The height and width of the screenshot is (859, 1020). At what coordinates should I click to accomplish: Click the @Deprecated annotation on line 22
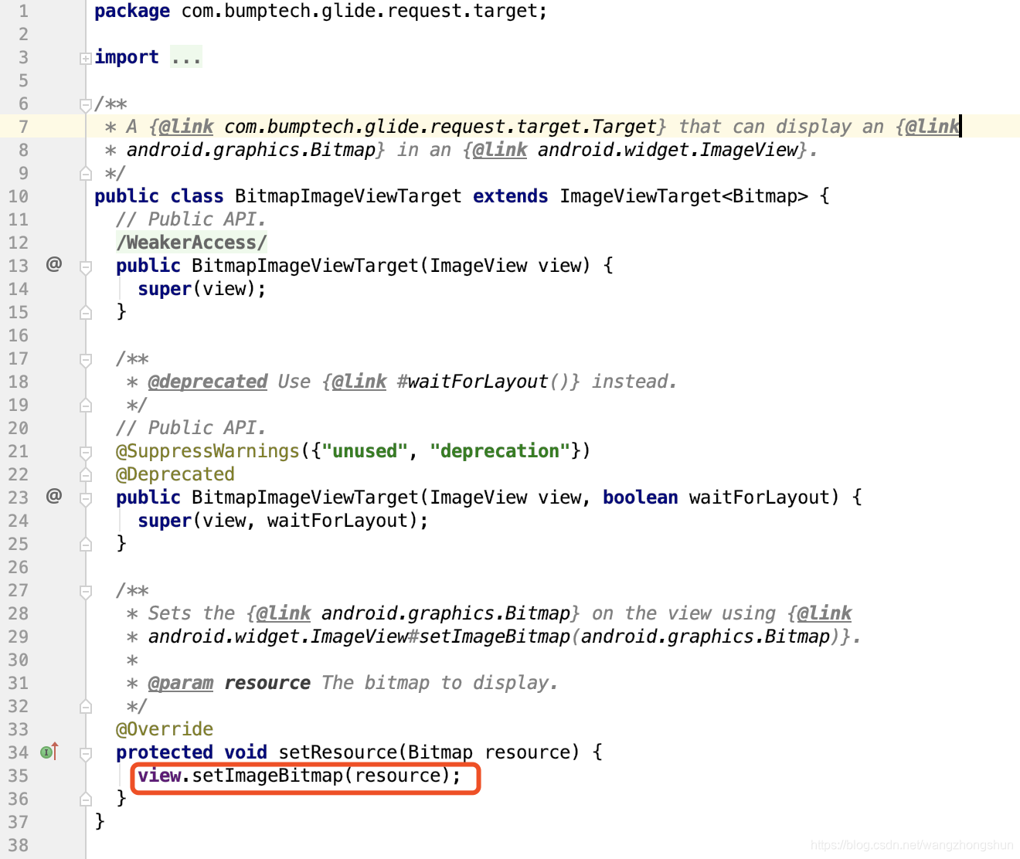[175, 474]
